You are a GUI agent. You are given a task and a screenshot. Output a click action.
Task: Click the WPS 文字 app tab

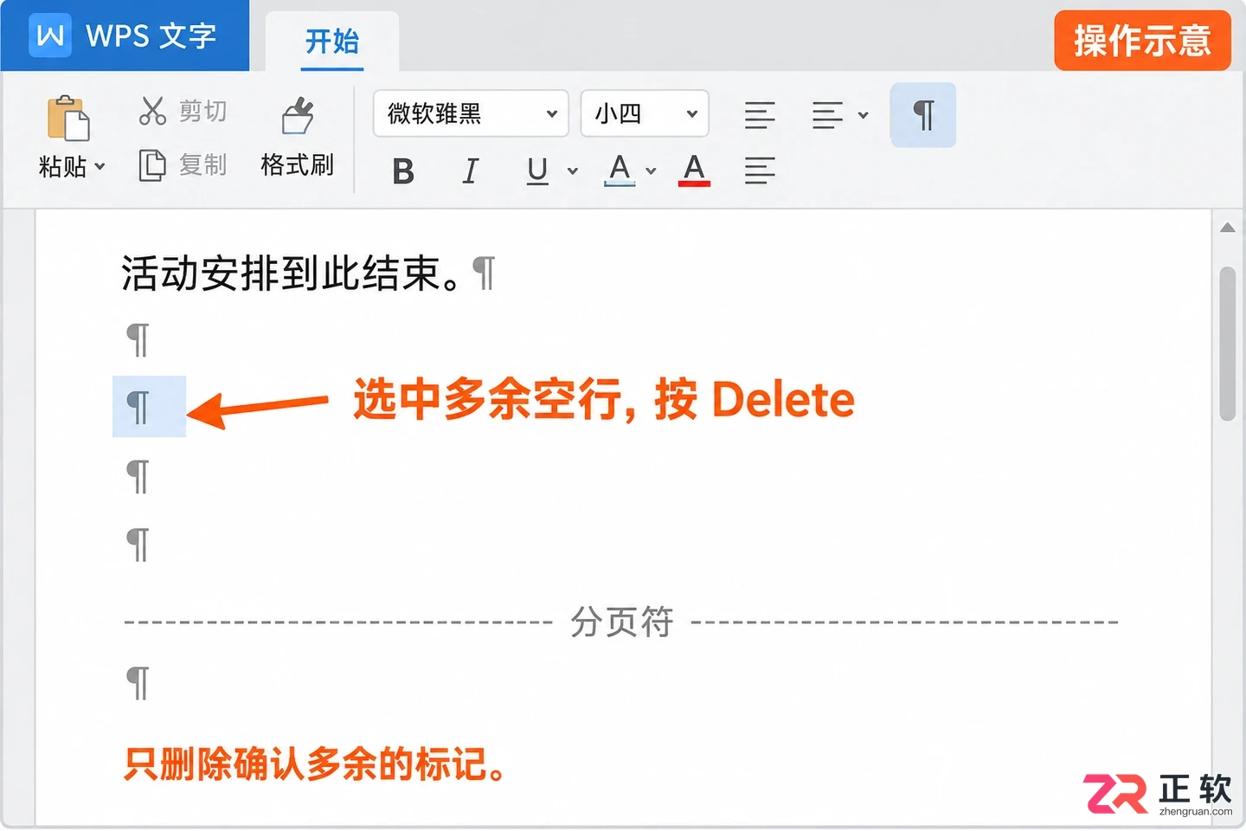[125, 35]
